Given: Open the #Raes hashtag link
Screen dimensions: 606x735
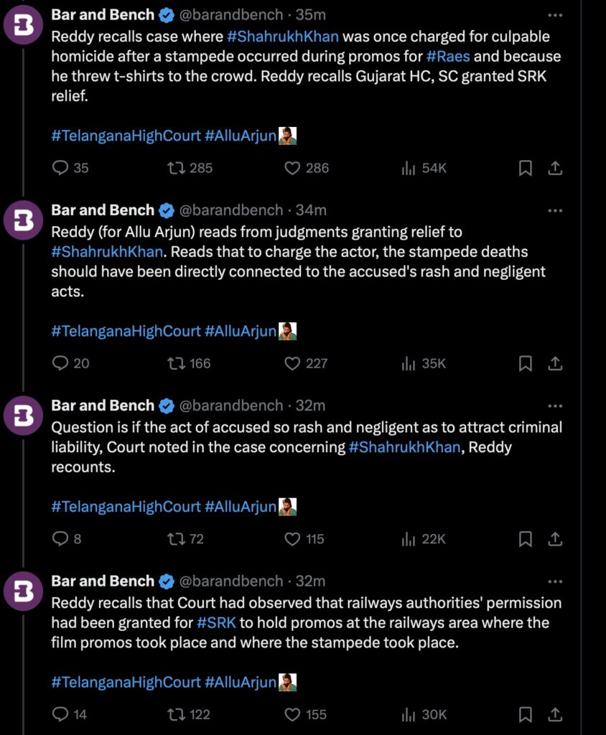Looking at the screenshot, I should (x=448, y=56).
